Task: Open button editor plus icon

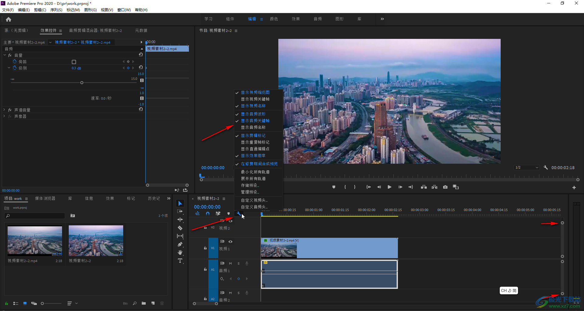Action: pos(574,188)
